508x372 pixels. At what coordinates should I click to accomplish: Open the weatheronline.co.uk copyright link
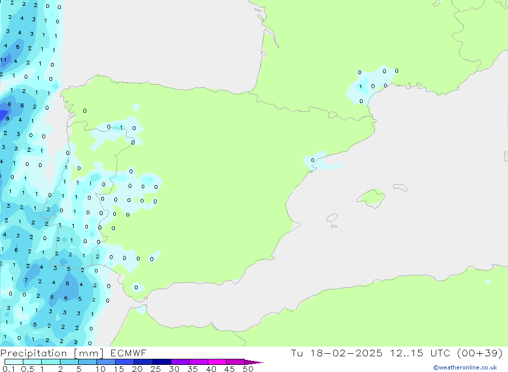pyautogui.click(x=465, y=367)
